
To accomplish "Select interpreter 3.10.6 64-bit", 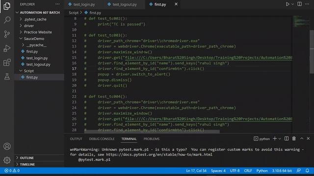I will pos(282,171).
